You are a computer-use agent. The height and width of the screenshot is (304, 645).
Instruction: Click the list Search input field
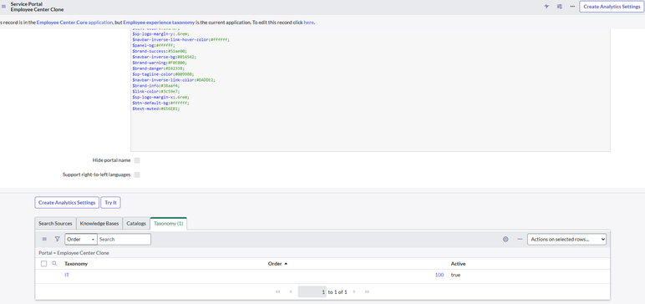(x=124, y=239)
